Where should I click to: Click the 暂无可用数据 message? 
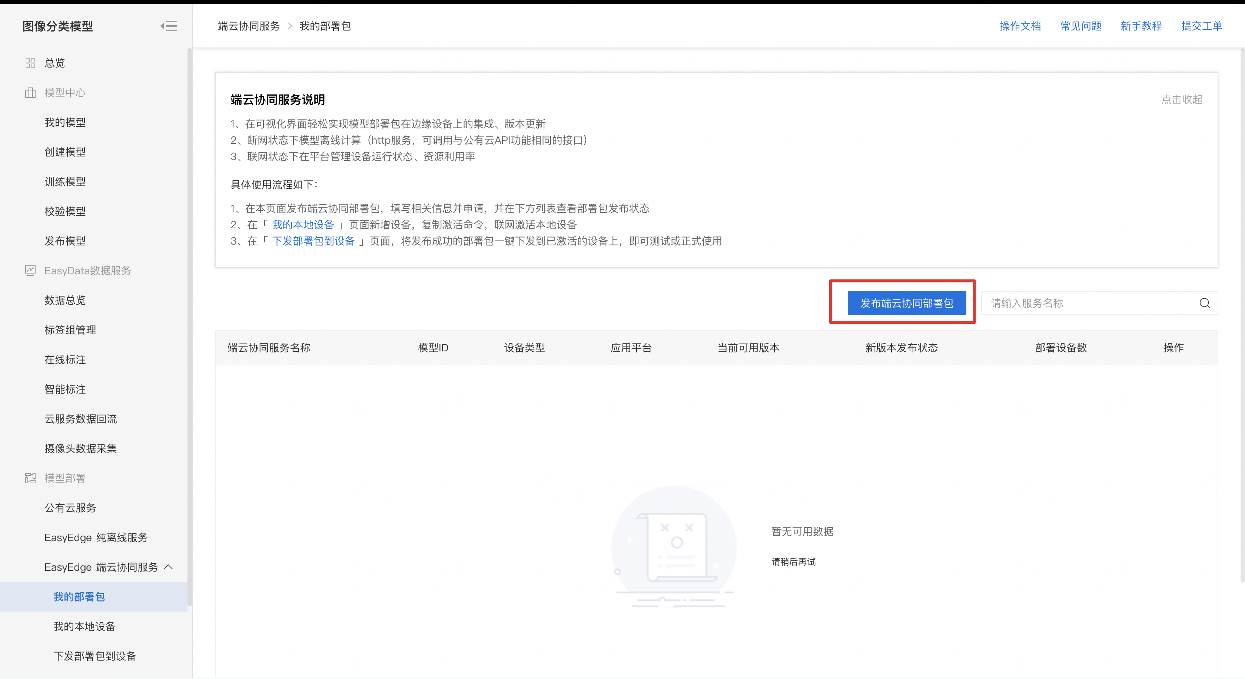point(802,531)
